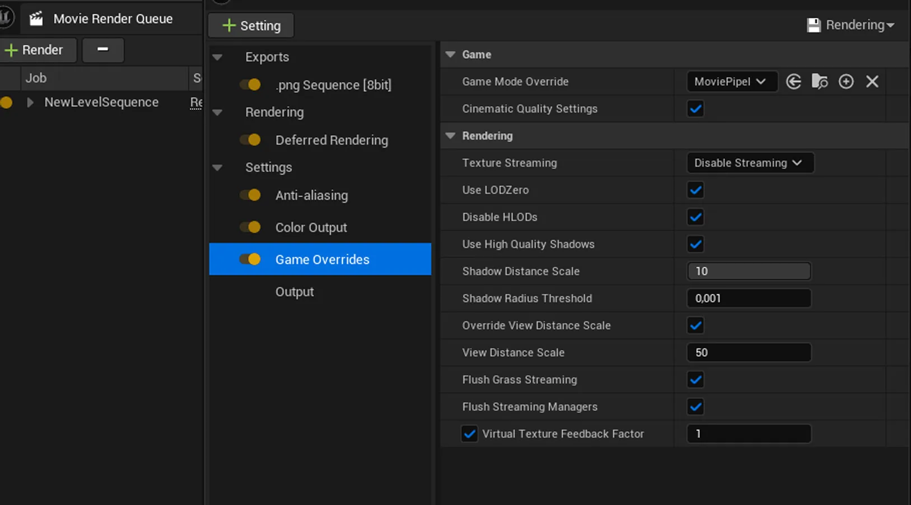
Task: Click the Shadow Distance Scale label
Action: click(521, 271)
